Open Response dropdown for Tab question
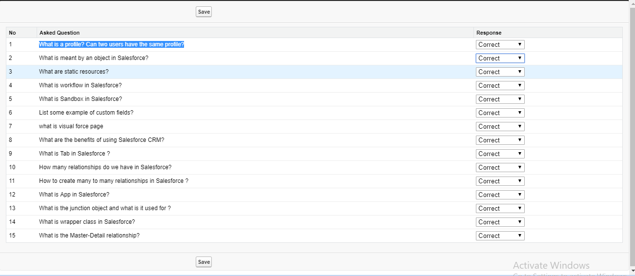 click(x=500, y=154)
